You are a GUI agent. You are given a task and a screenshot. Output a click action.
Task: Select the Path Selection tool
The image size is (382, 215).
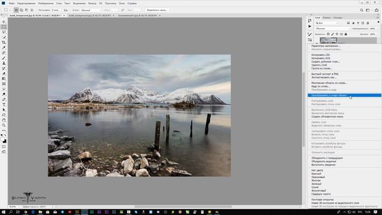[x=4, y=110]
